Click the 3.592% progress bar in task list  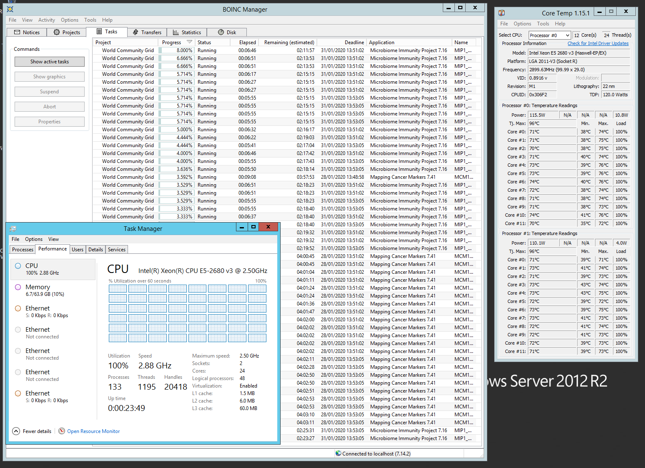point(177,177)
